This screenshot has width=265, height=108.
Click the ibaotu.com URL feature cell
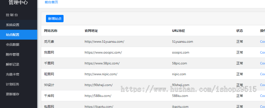point(180,106)
